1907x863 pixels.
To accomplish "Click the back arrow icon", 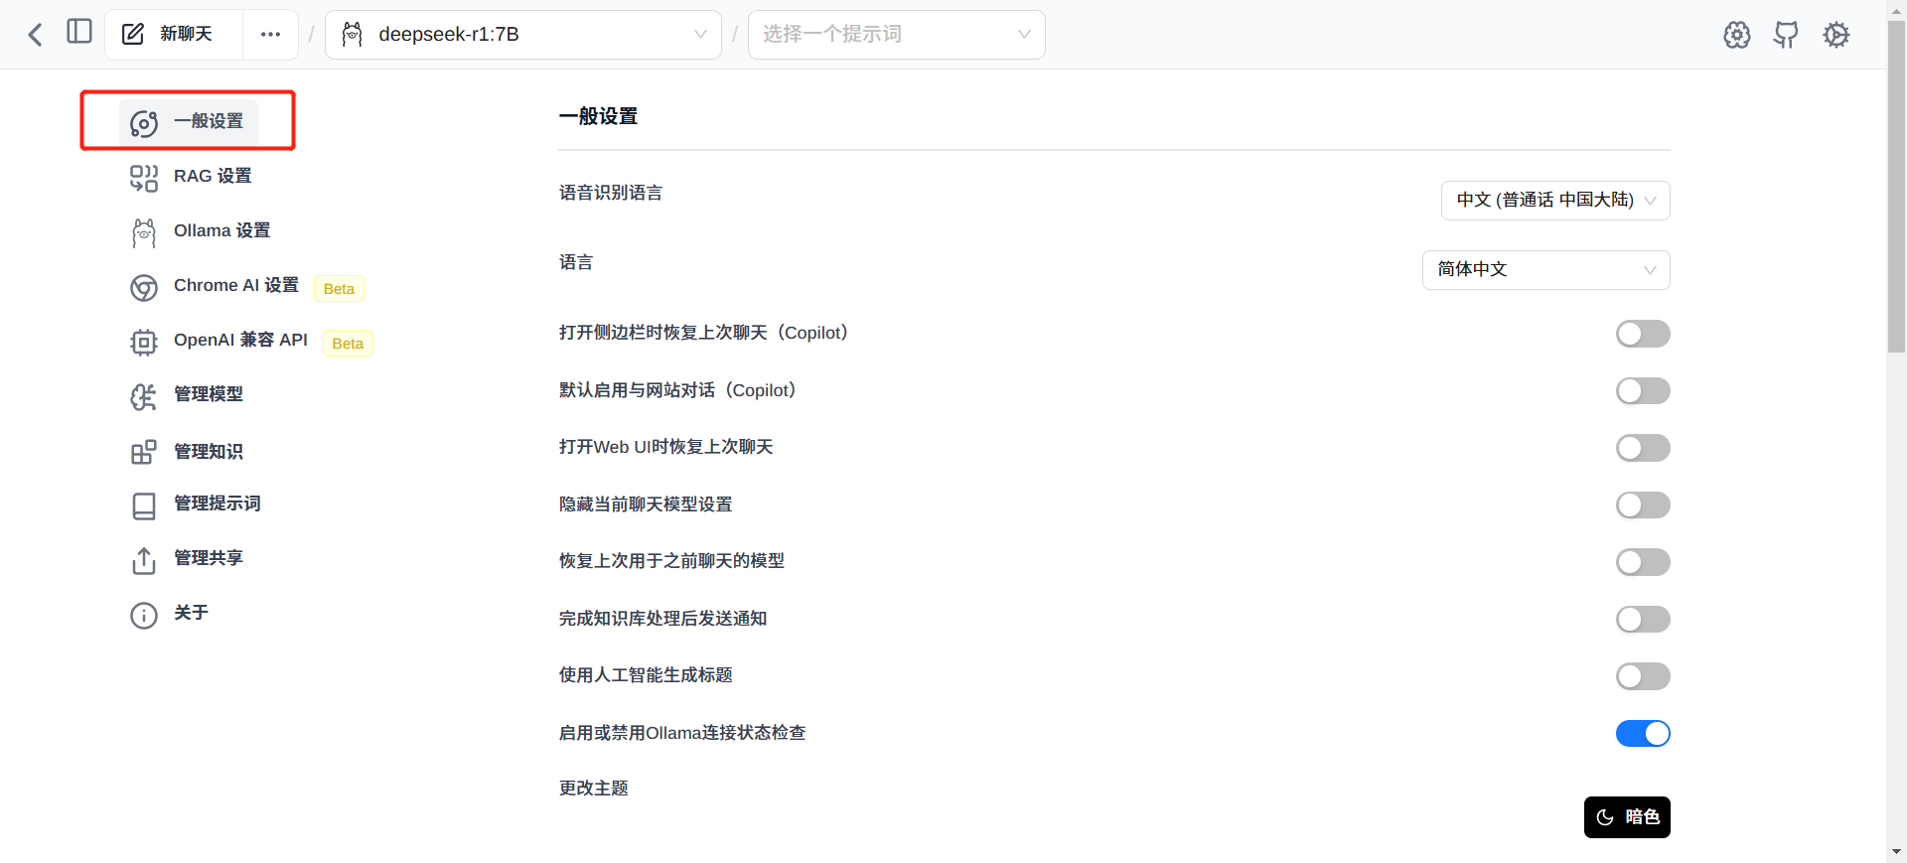I will 36,35.
